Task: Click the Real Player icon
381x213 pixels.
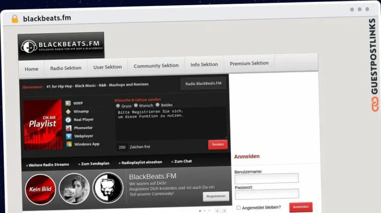Action: [x=68, y=120]
